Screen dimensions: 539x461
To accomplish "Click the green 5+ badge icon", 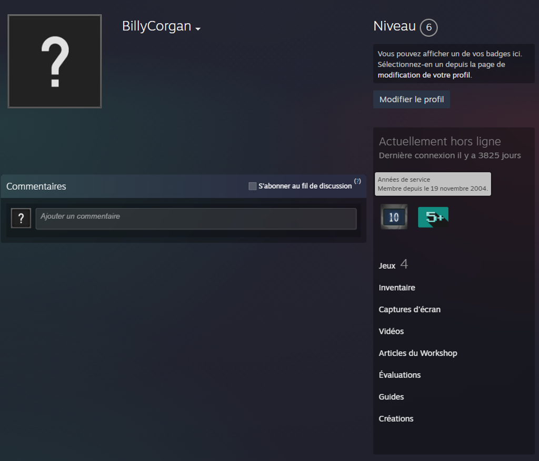I will coord(433,217).
